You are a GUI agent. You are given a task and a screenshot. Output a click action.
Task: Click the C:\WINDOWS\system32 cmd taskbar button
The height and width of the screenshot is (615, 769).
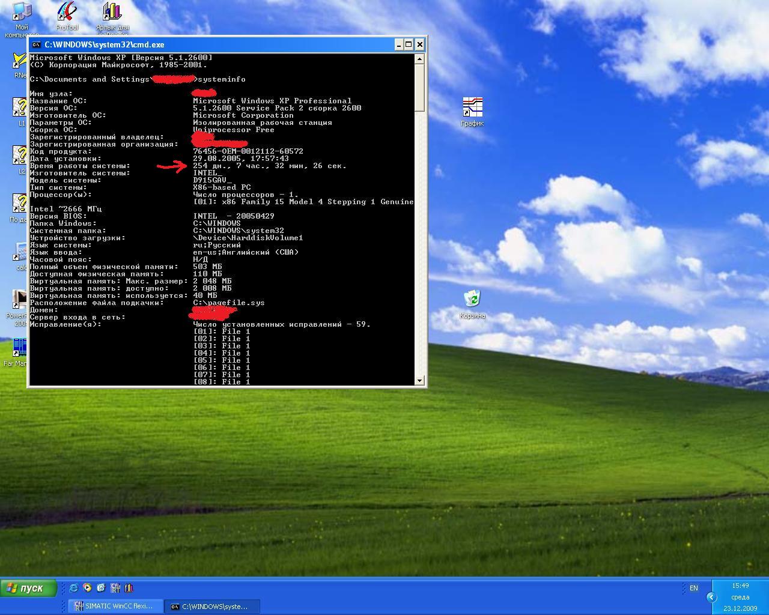point(213,607)
